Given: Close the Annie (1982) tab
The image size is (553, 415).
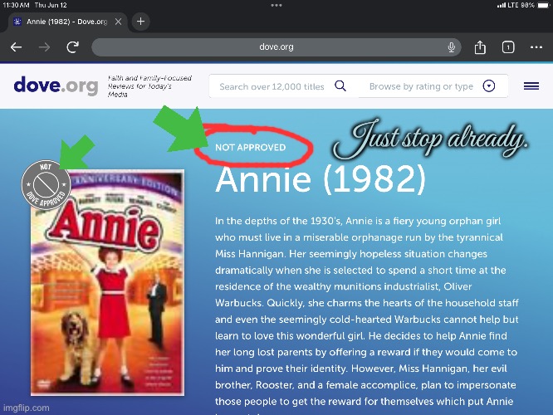Looking at the screenshot, I should (x=119, y=22).
